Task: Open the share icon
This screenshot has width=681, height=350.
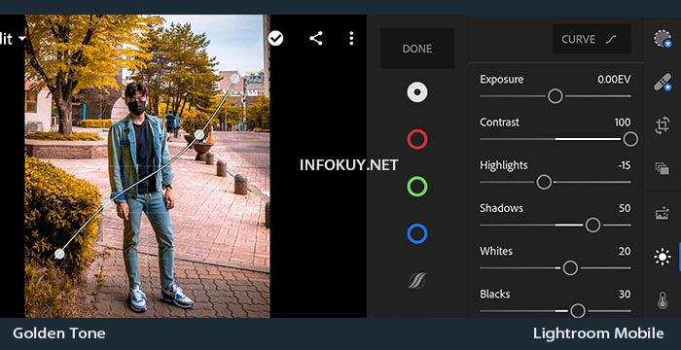Action: [316, 39]
